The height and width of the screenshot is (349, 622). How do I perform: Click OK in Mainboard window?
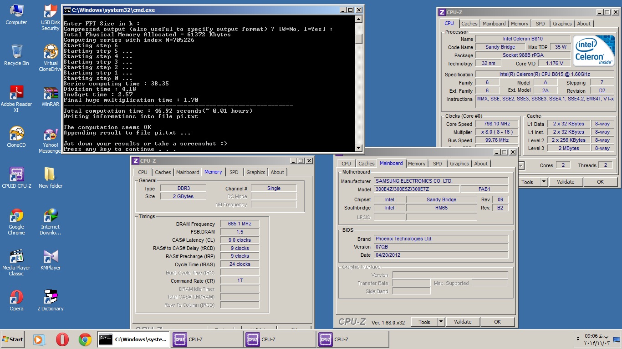pos(497,322)
